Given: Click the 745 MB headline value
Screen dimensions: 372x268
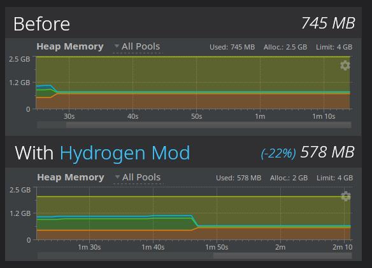Looking at the screenshot, I should point(328,23).
